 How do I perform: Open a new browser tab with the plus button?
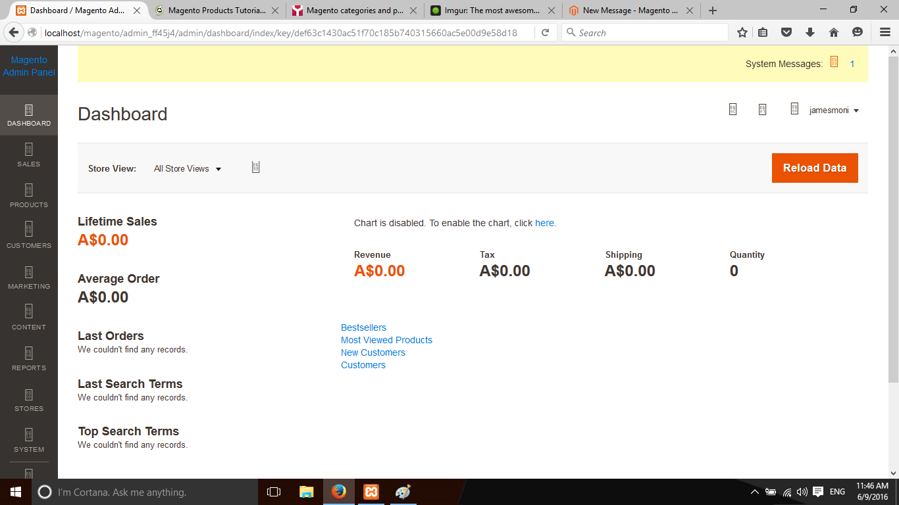(713, 11)
